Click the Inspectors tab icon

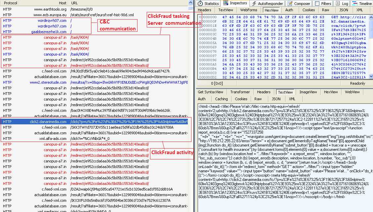(226, 3)
